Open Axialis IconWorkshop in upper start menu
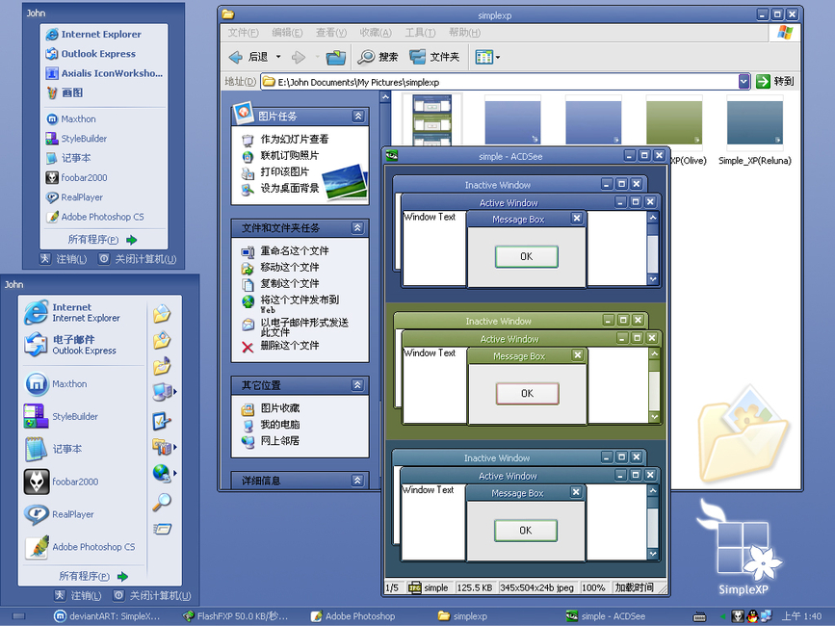The height and width of the screenshot is (626, 835). [104, 73]
